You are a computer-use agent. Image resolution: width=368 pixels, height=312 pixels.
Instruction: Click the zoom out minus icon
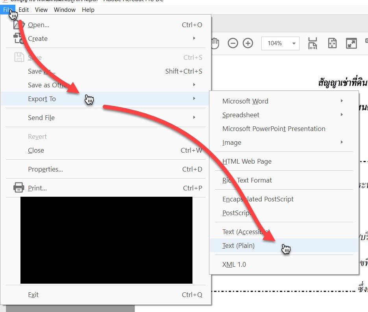tap(233, 43)
